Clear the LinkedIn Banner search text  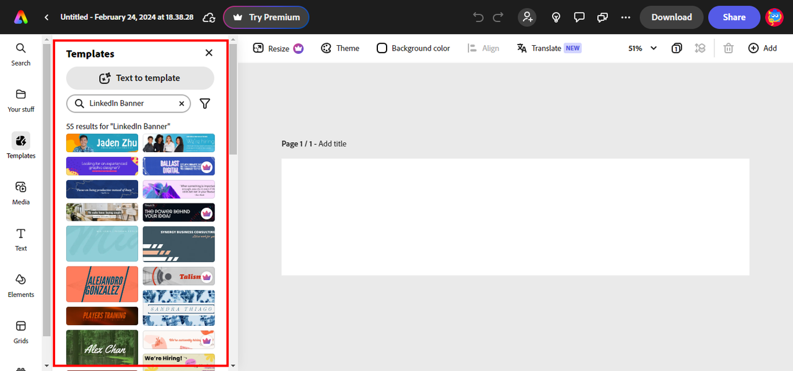pos(182,104)
